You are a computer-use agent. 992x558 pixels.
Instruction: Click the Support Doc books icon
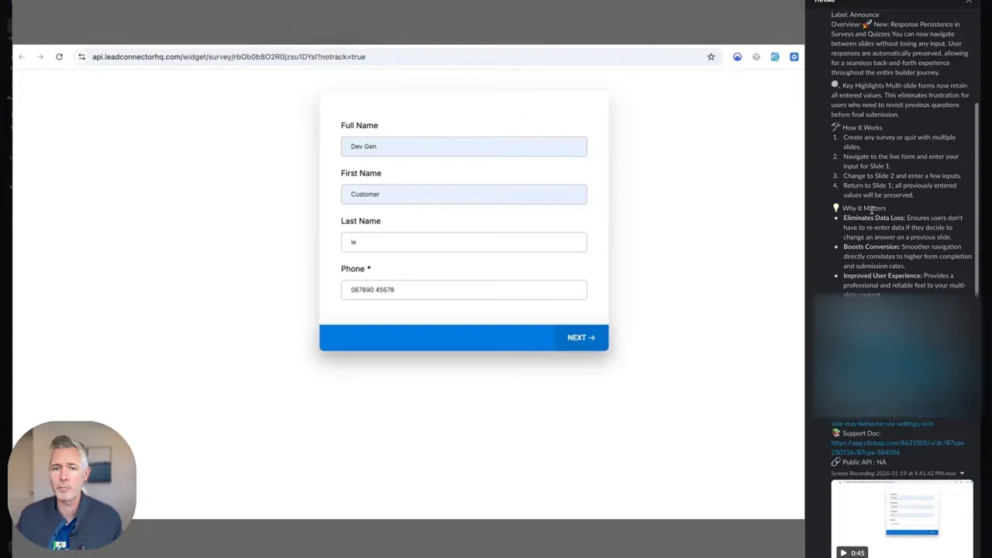(835, 433)
